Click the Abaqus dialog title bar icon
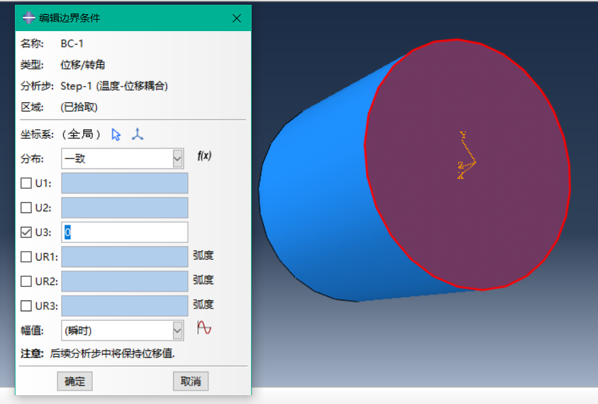 [28, 18]
